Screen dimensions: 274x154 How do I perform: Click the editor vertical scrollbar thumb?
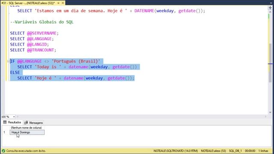(x=270, y=63)
